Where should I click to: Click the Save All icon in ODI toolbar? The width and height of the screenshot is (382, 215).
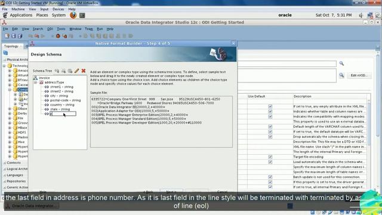(x=20, y=36)
